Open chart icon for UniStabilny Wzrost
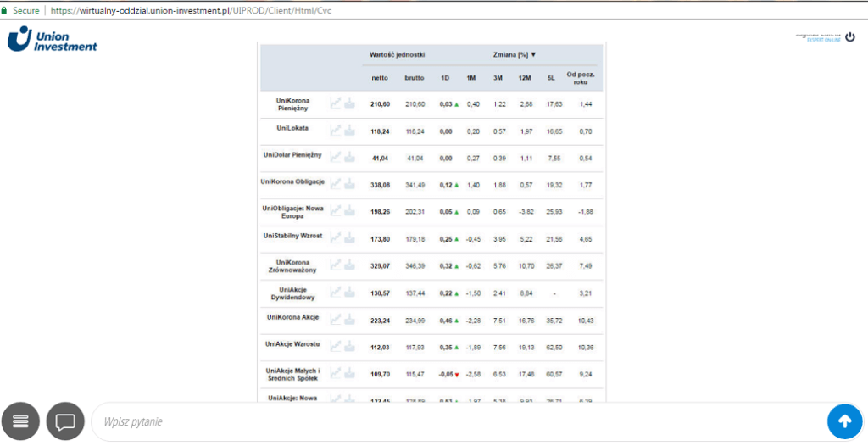Screen dimensions: 868x446 click(337, 238)
